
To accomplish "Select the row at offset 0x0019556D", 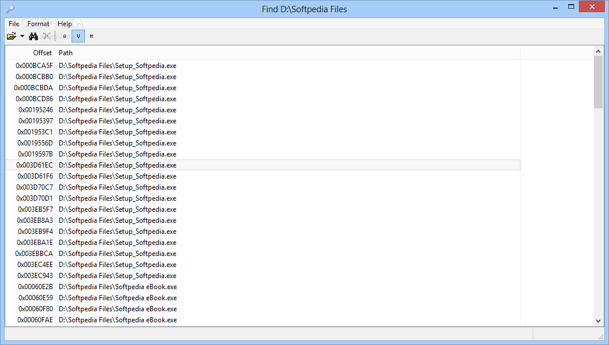I will (x=263, y=143).
